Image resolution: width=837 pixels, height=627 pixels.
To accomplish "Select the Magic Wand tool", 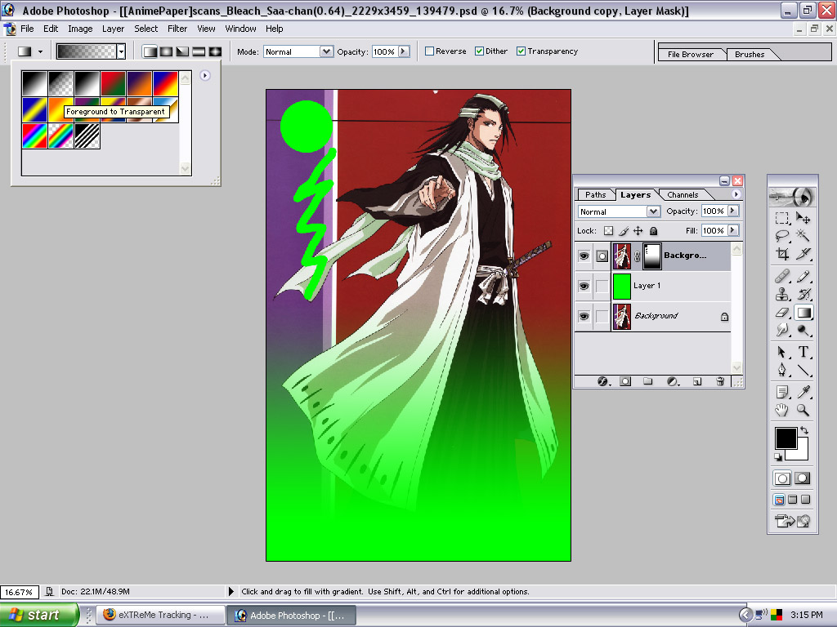I will (803, 236).
